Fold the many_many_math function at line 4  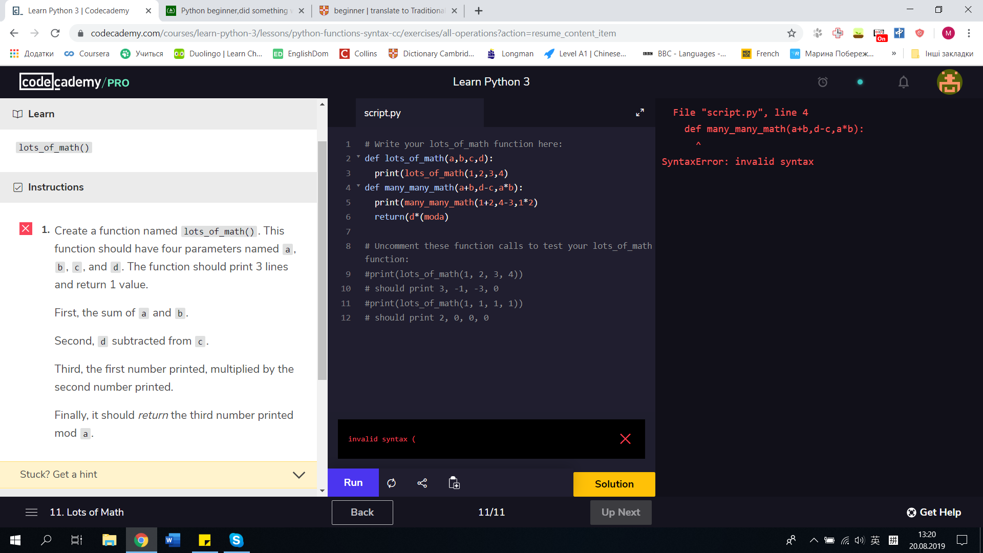coord(358,186)
